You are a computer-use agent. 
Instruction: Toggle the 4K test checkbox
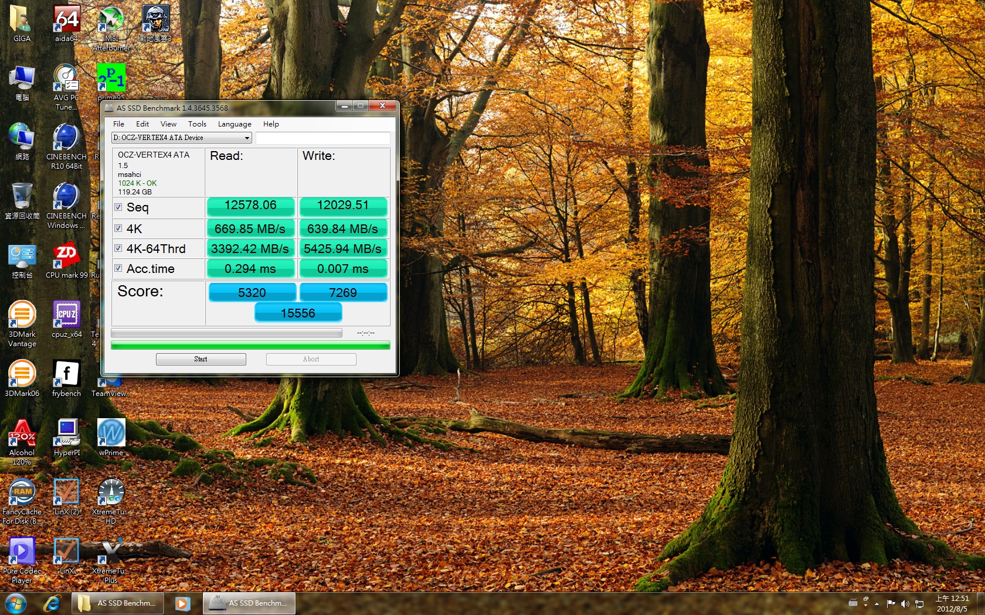click(118, 228)
